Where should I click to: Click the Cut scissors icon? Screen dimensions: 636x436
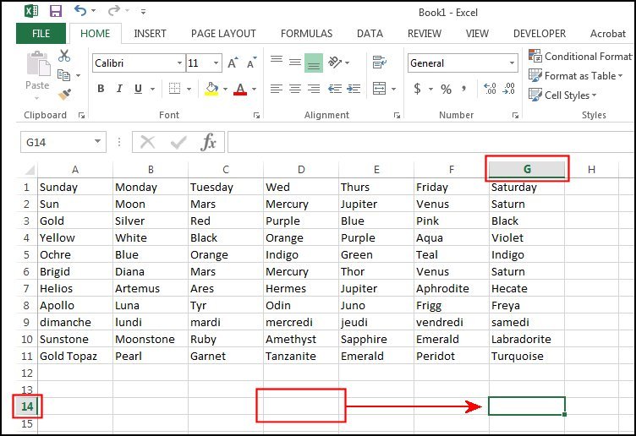click(x=64, y=56)
